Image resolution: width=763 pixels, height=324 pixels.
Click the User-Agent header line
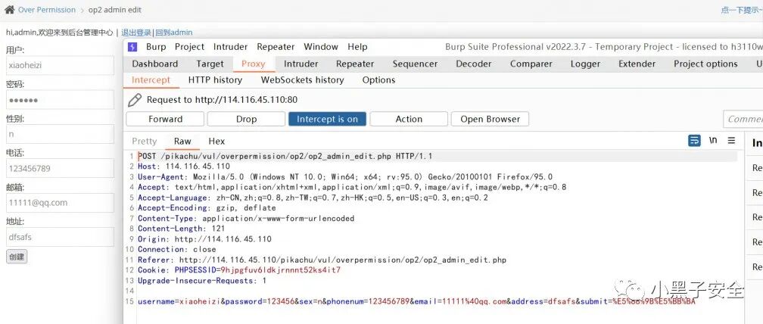click(x=345, y=176)
